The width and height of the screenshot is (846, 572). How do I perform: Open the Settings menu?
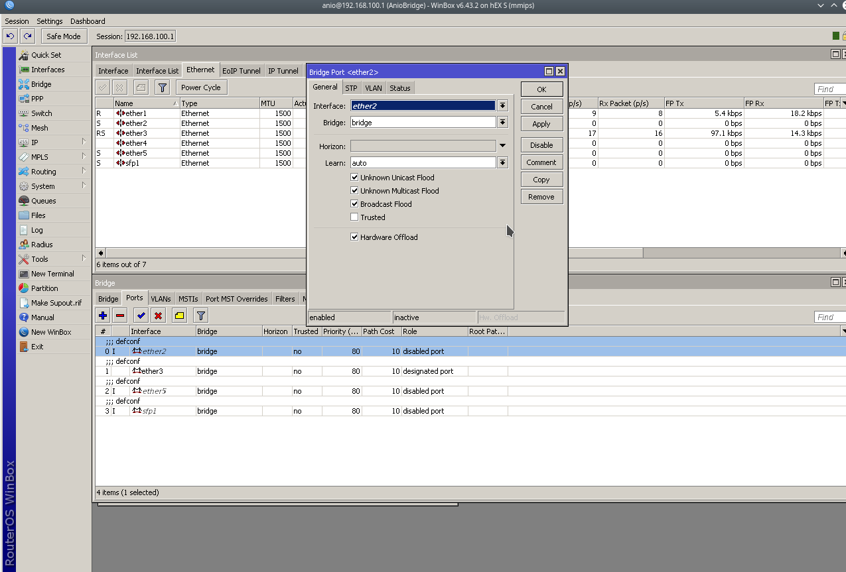(50, 21)
